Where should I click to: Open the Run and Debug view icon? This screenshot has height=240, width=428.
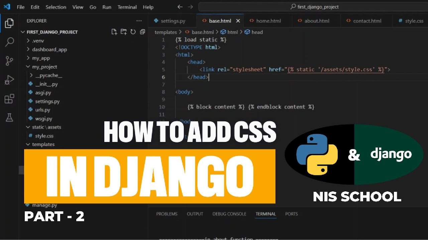coord(9,80)
